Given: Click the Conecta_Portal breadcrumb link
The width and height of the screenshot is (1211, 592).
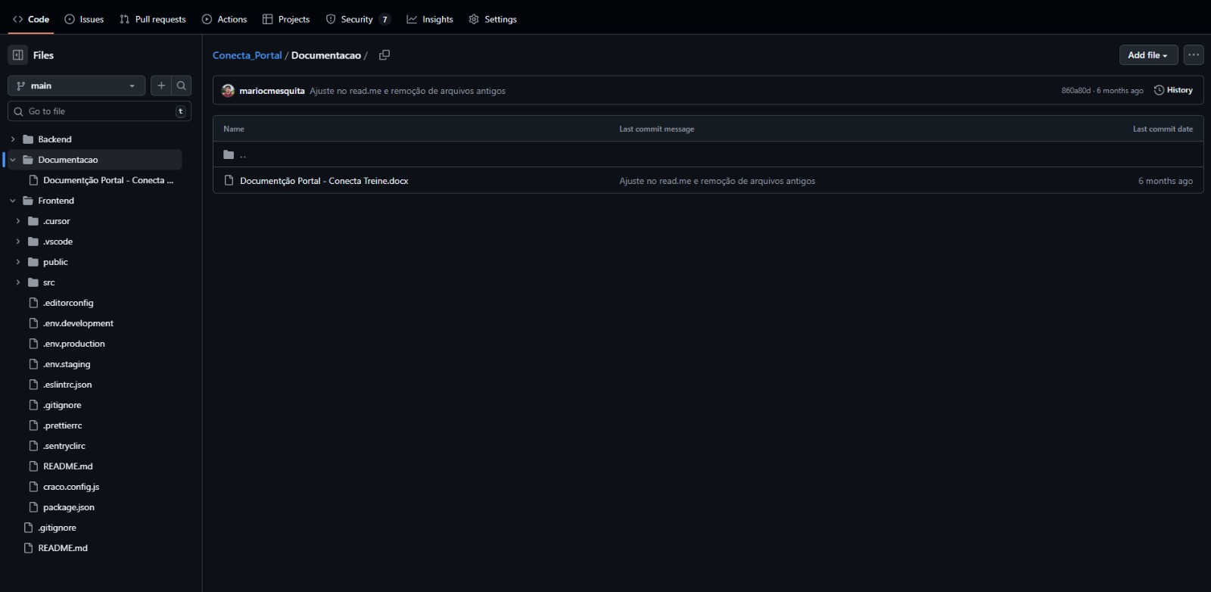Looking at the screenshot, I should (247, 55).
